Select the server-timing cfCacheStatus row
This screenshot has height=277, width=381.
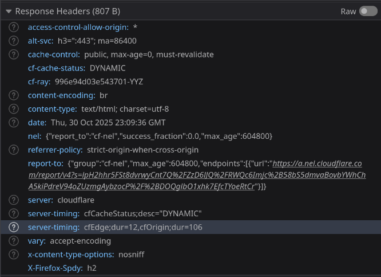point(190,214)
